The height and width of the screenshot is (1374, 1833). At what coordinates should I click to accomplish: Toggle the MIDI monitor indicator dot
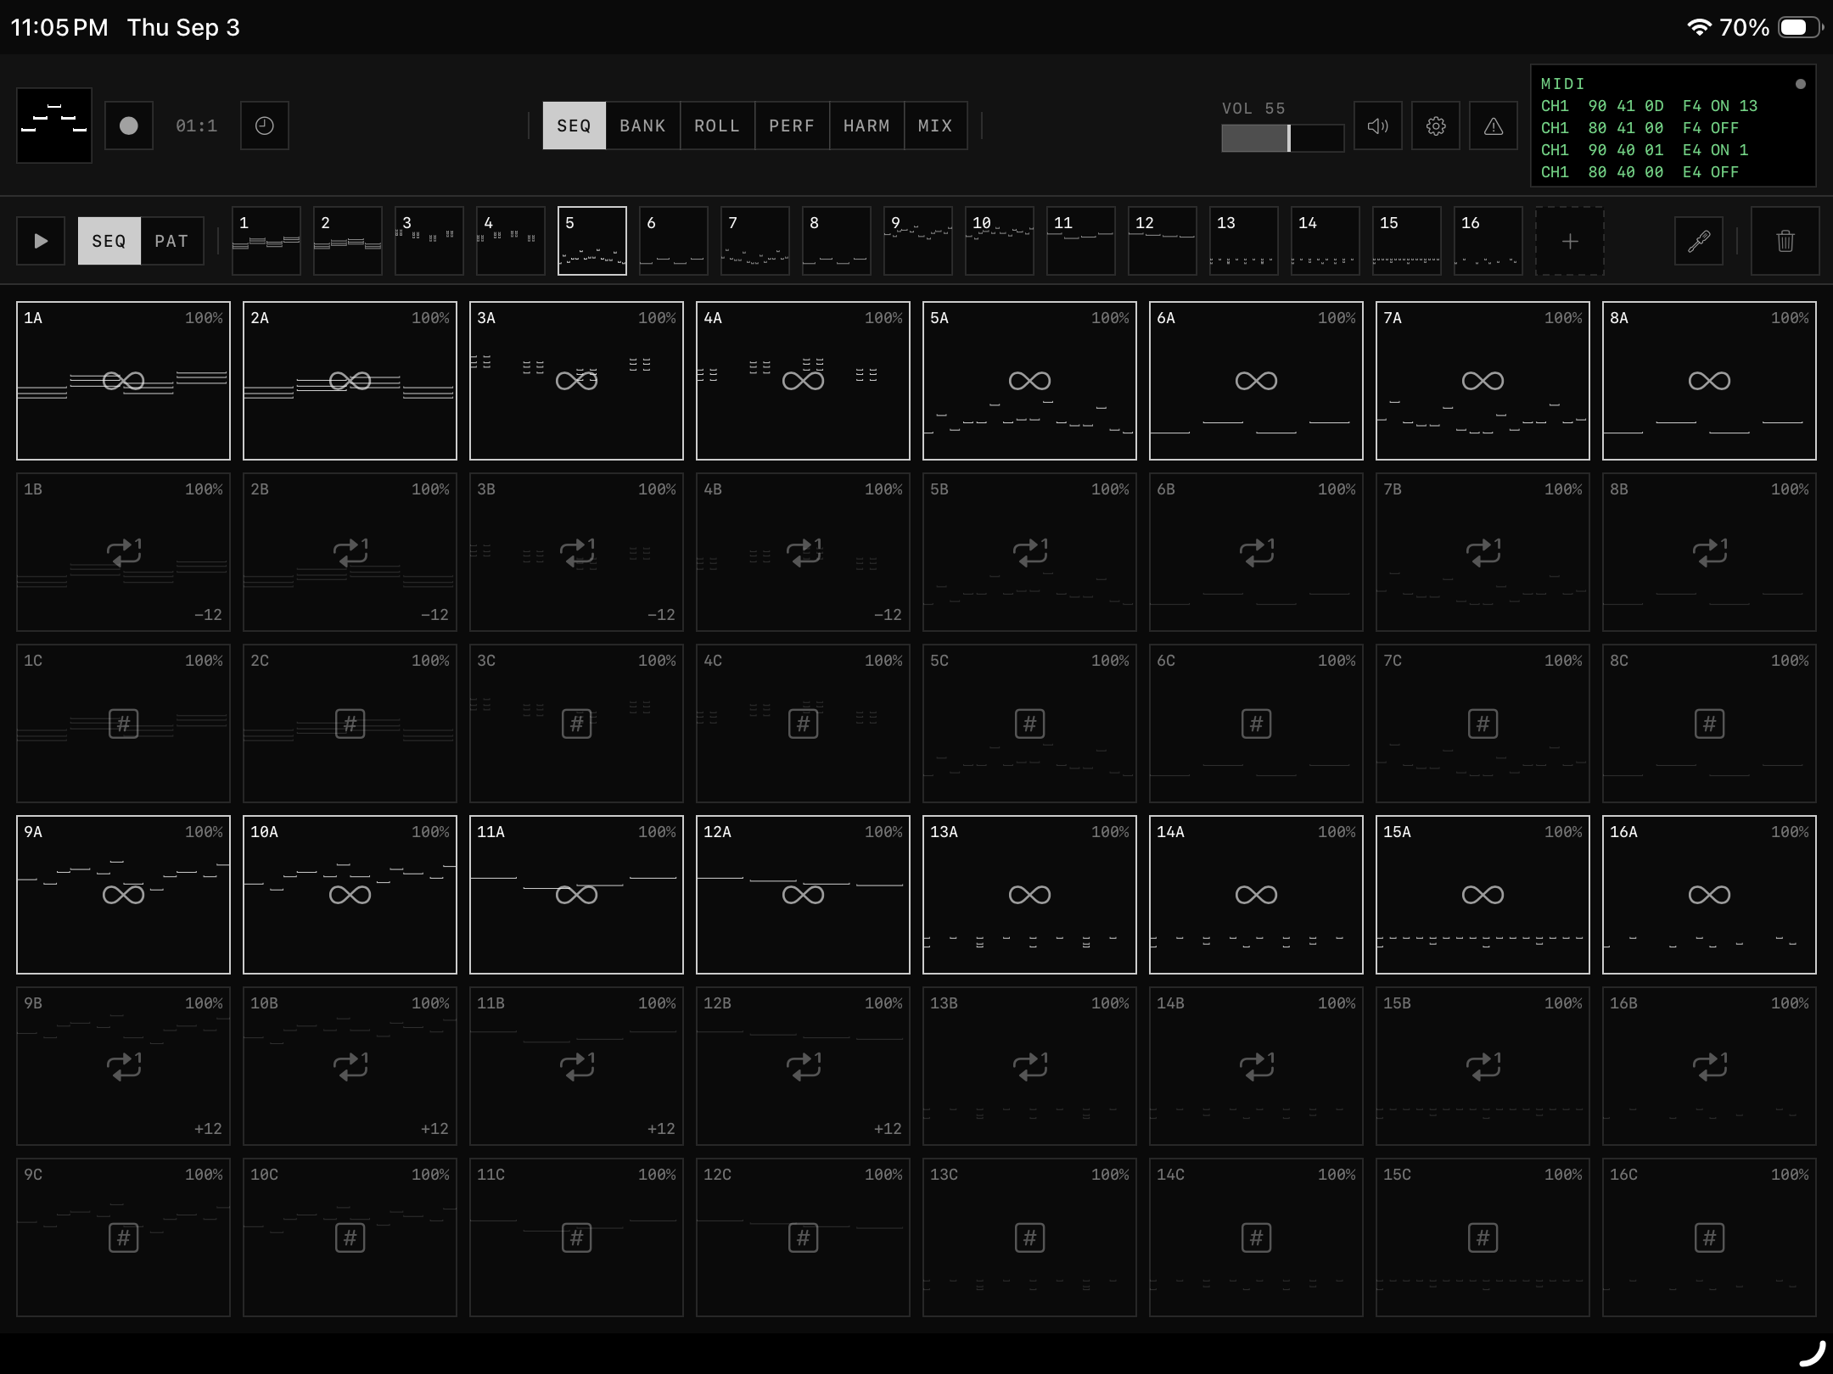1800,84
